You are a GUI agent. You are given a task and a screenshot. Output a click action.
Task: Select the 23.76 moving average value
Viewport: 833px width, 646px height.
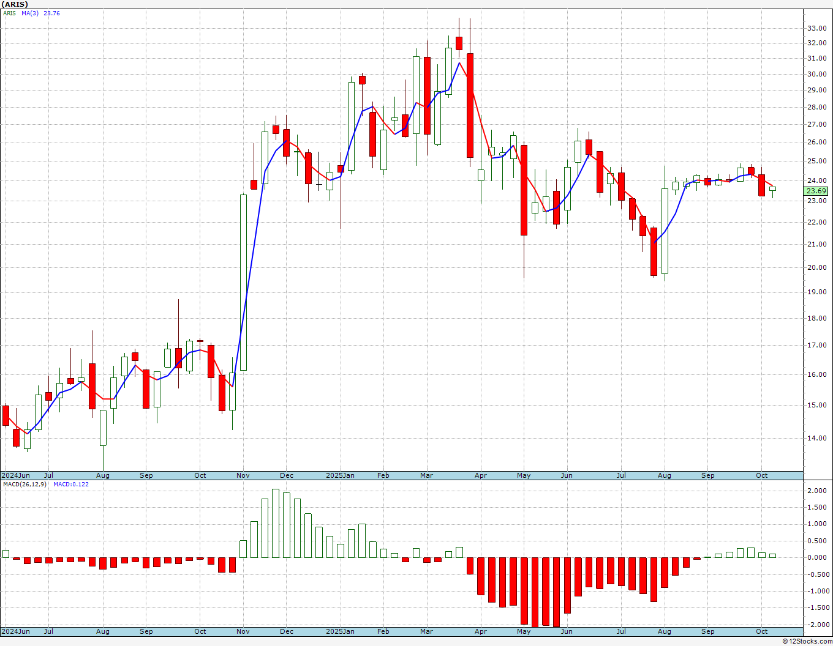point(51,13)
